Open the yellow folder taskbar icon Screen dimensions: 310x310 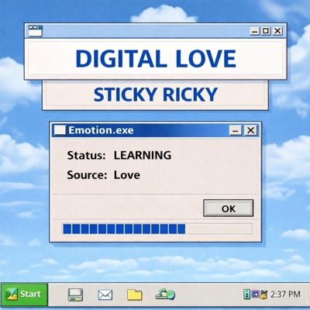coord(135,294)
